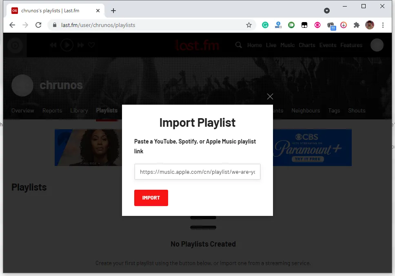The height and width of the screenshot is (276, 395).
Task: Click the player previous track button
Action: pos(53,45)
